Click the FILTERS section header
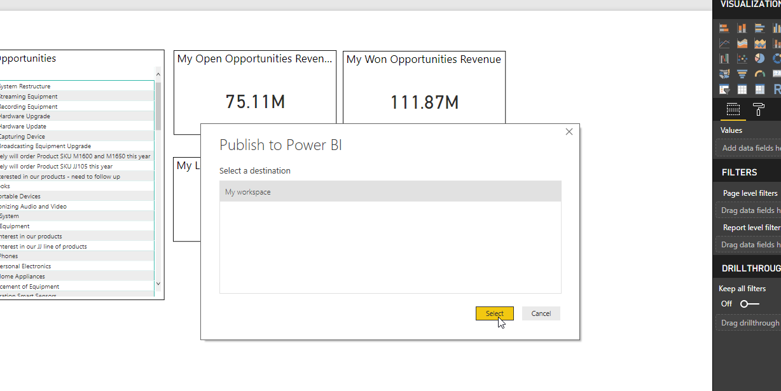Viewport: 781px width, 391px height. tap(739, 172)
